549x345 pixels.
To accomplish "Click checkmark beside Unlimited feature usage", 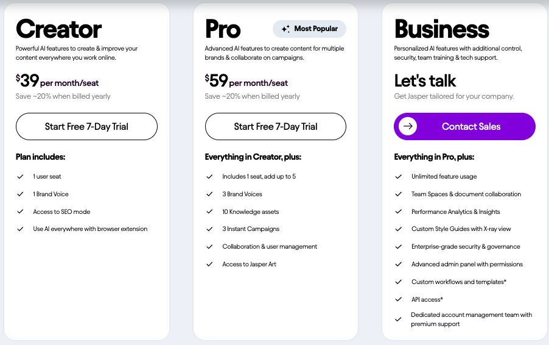I will pos(399,176).
